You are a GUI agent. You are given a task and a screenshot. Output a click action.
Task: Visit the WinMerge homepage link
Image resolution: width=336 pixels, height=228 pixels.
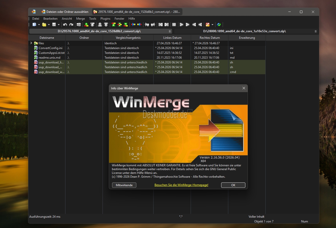(181, 185)
